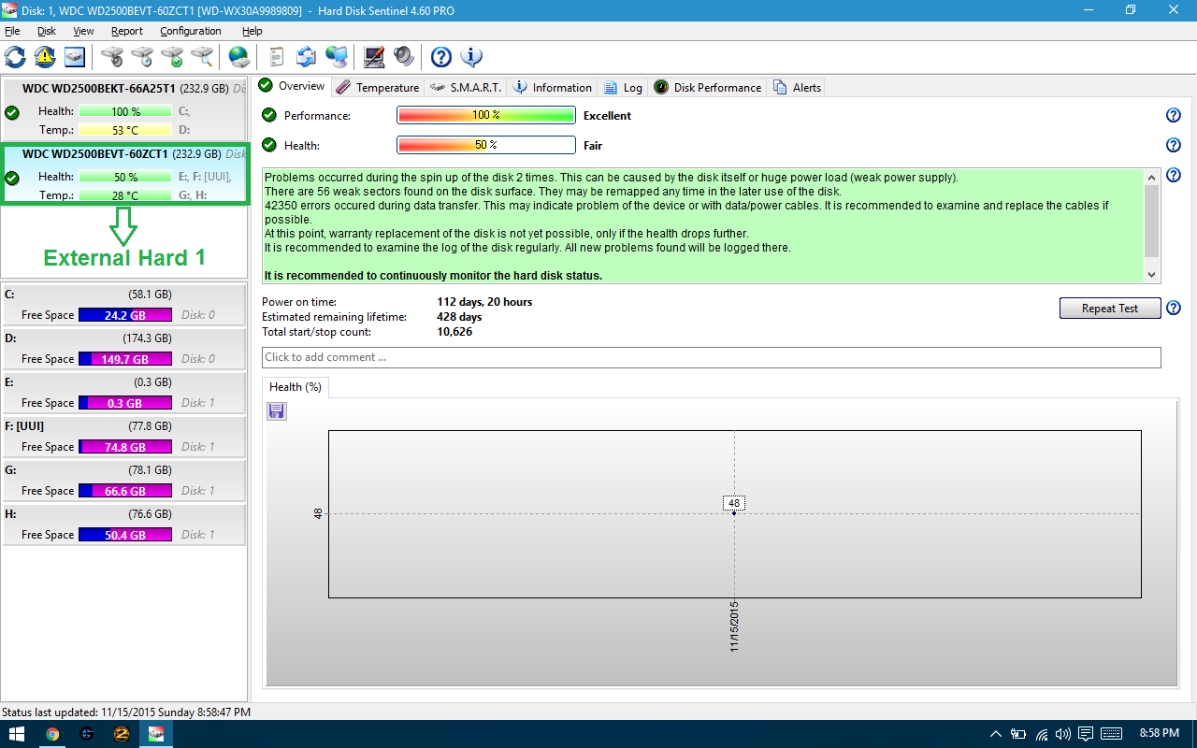The width and height of the screenshot is (1197, 748).
Task: Click the F: [UUI] free space 74.8 GB bar
Action: point(125,447)
